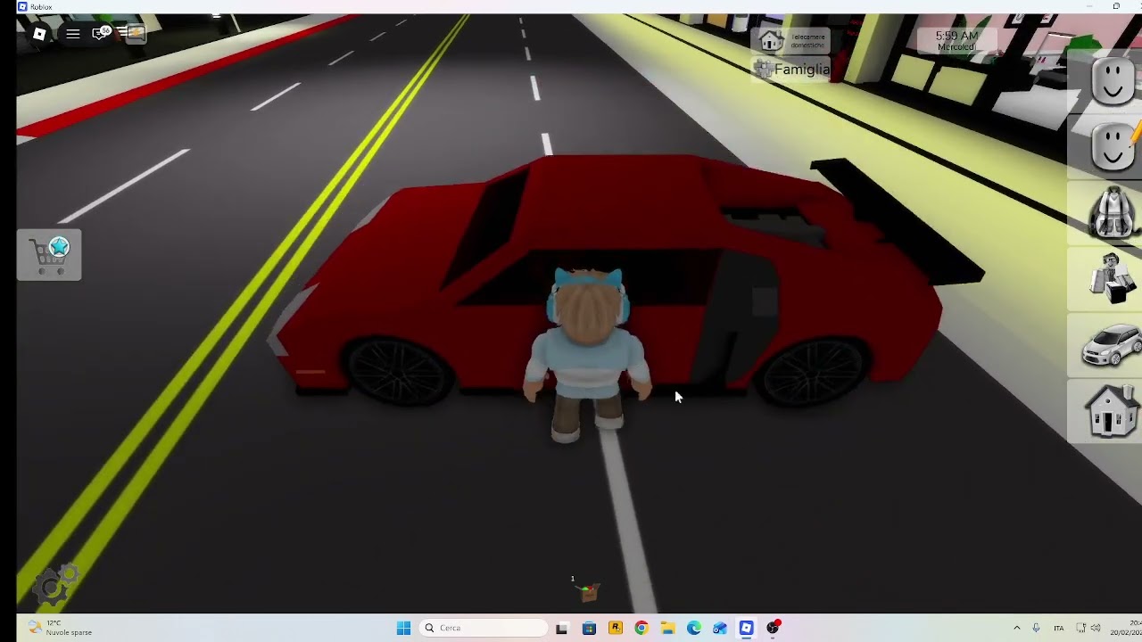This screenshot has width=1142, height=642.
Task: Open File Explorer from the taskbar
Action: click(x=667, y=628)
